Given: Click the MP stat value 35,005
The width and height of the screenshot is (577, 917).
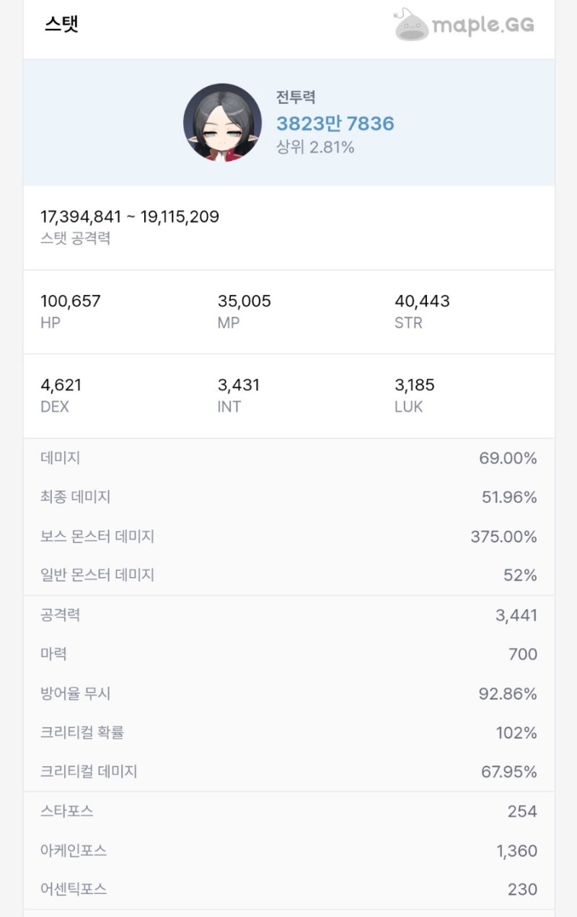Looking at the screenshot, I should tap(245, 302).
